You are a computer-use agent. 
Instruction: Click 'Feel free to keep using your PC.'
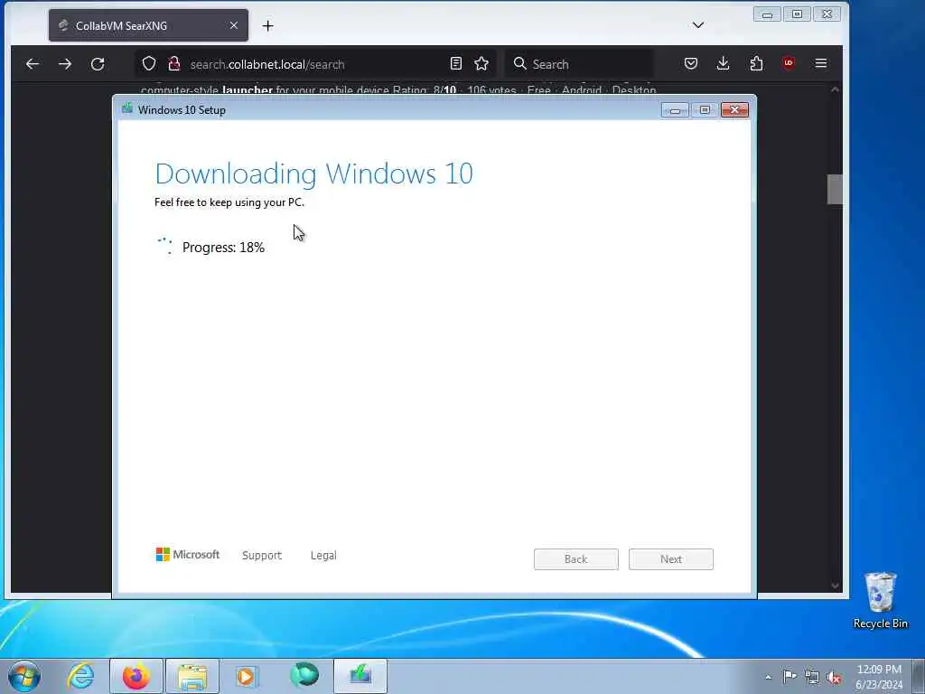[x=229, y=202]
